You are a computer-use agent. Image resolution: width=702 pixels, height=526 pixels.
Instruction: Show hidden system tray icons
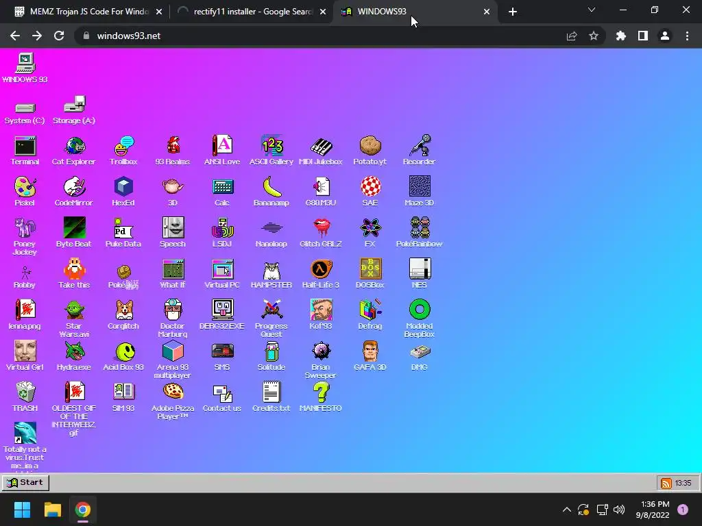[566, 510]
